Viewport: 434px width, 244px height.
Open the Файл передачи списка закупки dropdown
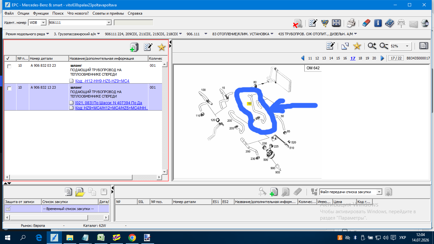[379, 192]
